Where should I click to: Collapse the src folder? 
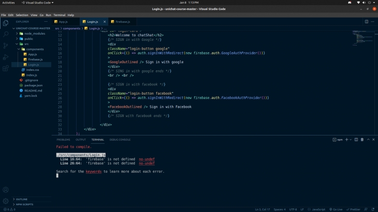click(32, 44)
